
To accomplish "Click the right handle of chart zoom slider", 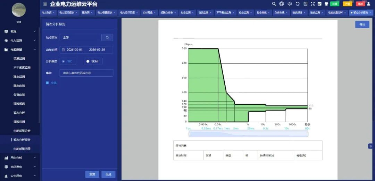I will tap(308, 134).
